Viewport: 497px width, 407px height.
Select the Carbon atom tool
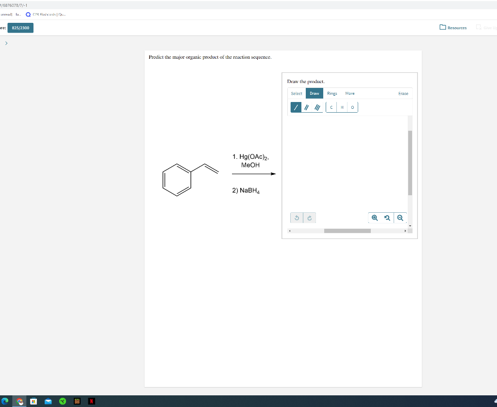[331, 107]
